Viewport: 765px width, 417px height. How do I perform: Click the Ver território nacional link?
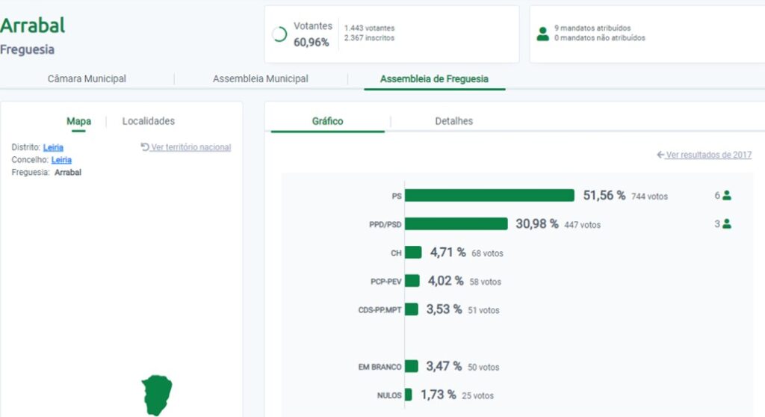191,147
